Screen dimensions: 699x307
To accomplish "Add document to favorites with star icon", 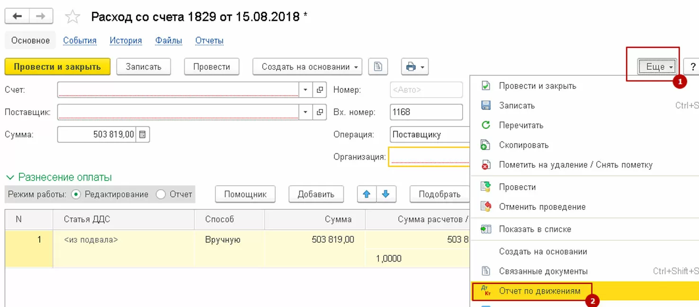I will point(72,18).
